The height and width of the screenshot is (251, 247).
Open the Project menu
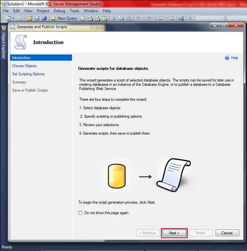[43, 11]
